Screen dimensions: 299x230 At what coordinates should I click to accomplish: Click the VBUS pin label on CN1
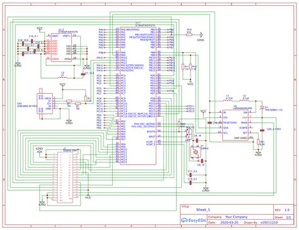pyautogui.click(x=48, y=98)
